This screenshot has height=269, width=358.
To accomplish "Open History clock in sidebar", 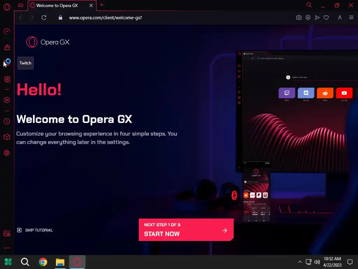I will (x=7, y=122).
